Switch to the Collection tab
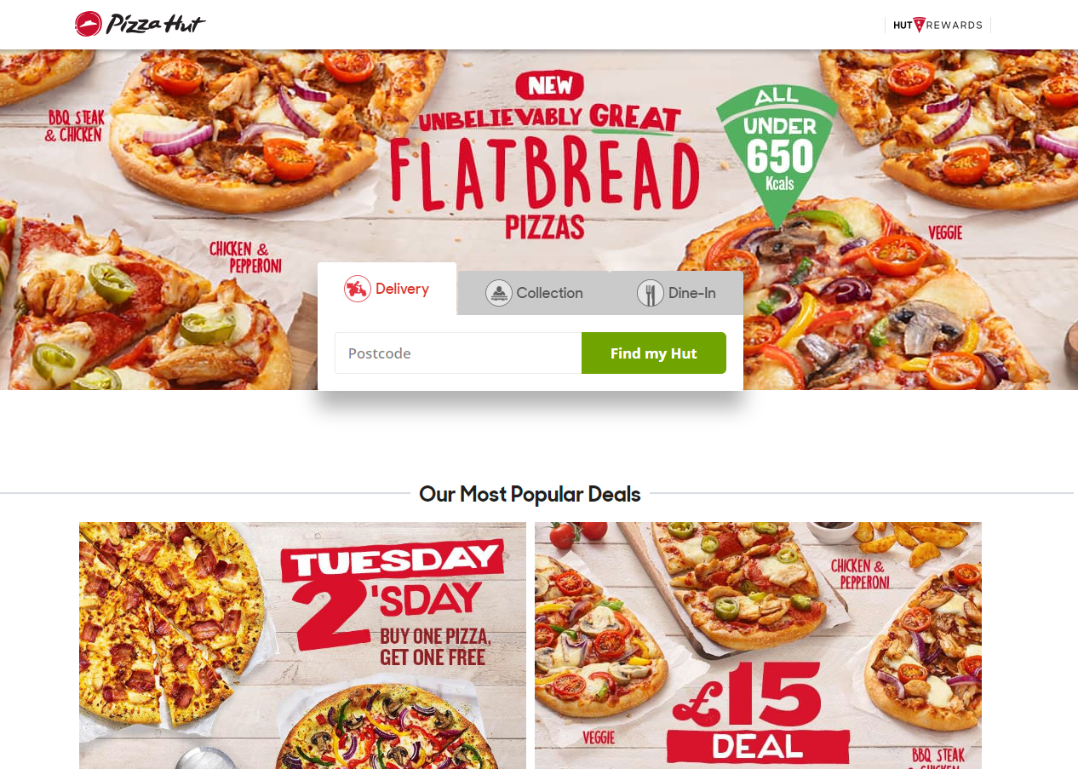This screenshot has width=1078, height=769. (535, 293)
